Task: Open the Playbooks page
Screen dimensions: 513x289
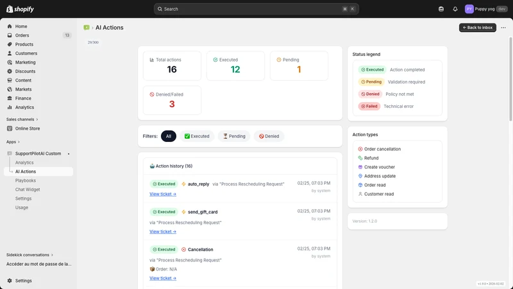Action: [x=26, y=180]
